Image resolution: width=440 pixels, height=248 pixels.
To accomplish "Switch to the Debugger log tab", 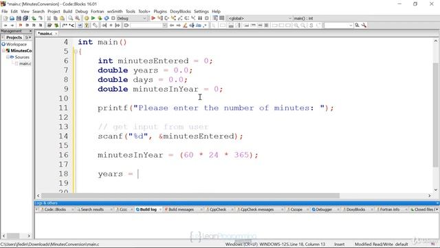I will [324, 209].
